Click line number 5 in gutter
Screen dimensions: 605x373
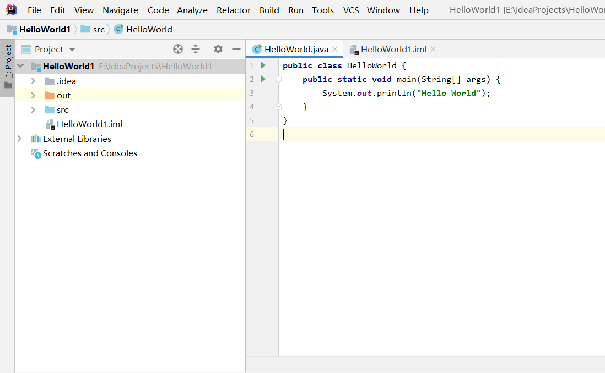point(252,120)
